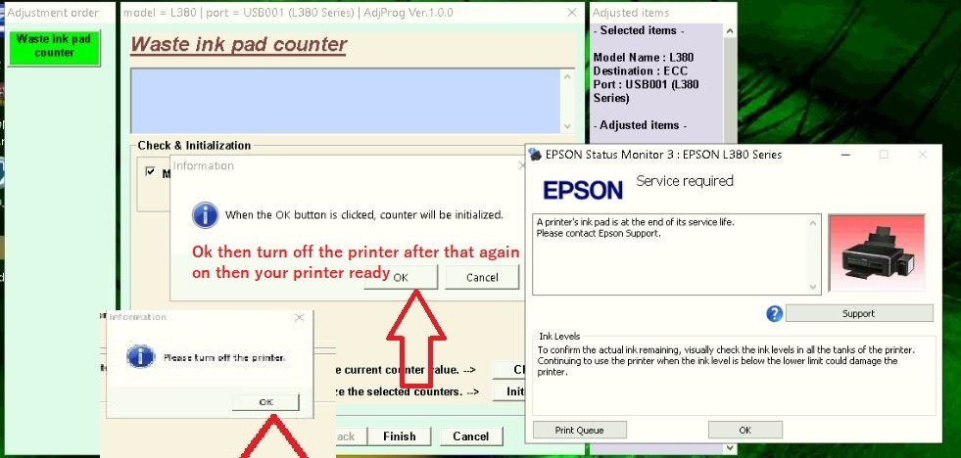Minimize the EPSON Status Monitor window
The height and width of the screenshot is (458, 961).
pyautogui.click(x=845, y=155)
